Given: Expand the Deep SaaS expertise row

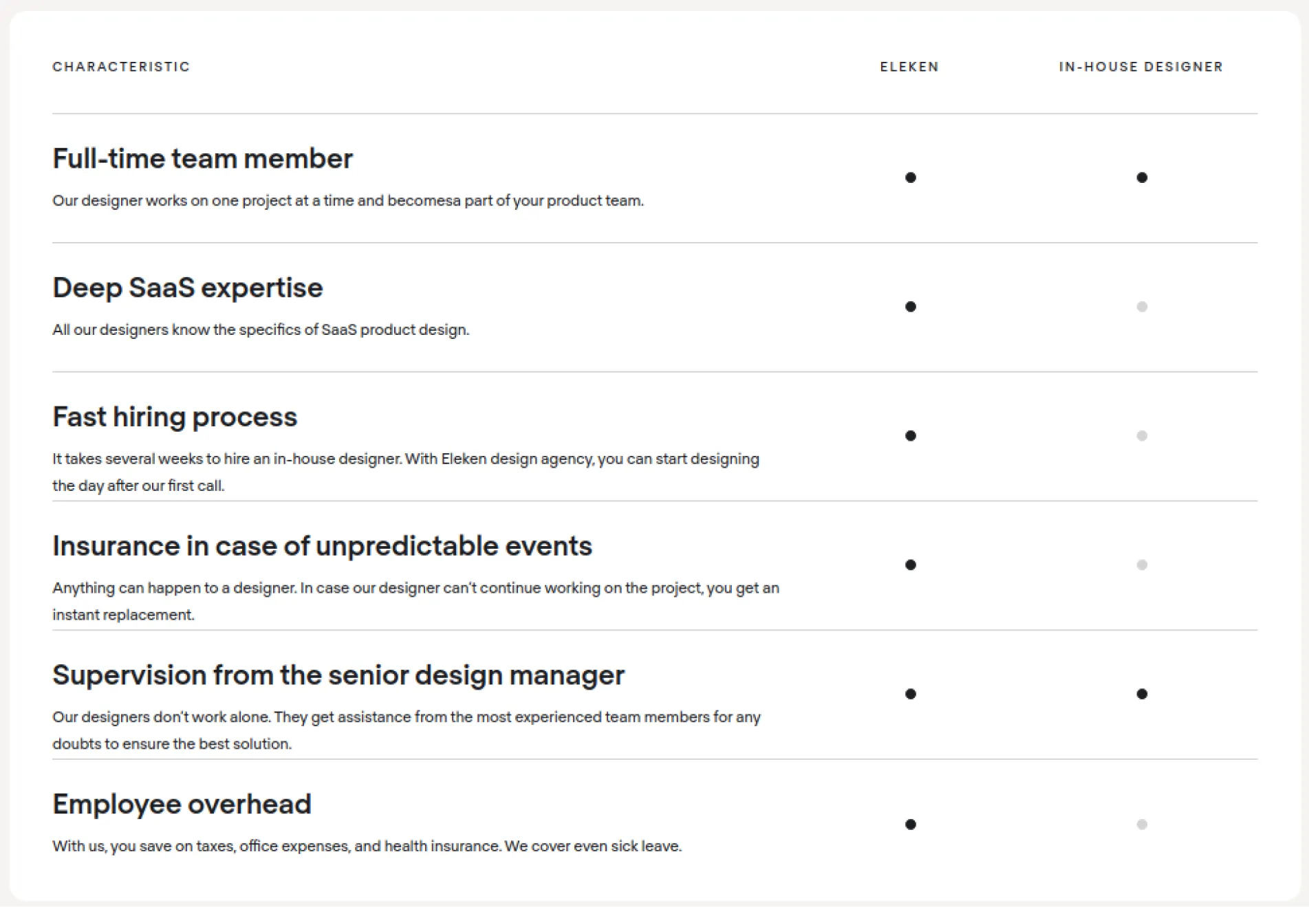Looking at the screenshot, I should pos(187,288).
